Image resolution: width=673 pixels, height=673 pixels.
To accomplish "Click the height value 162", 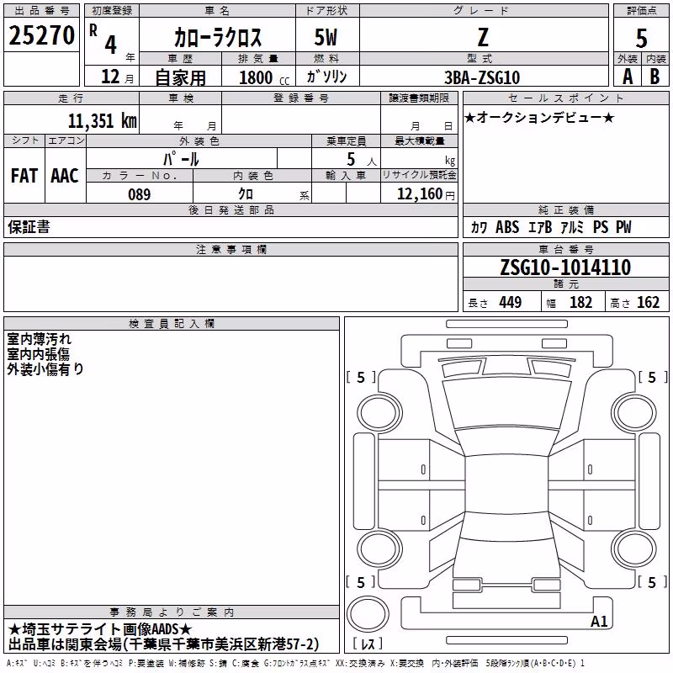I will (648, 302).
